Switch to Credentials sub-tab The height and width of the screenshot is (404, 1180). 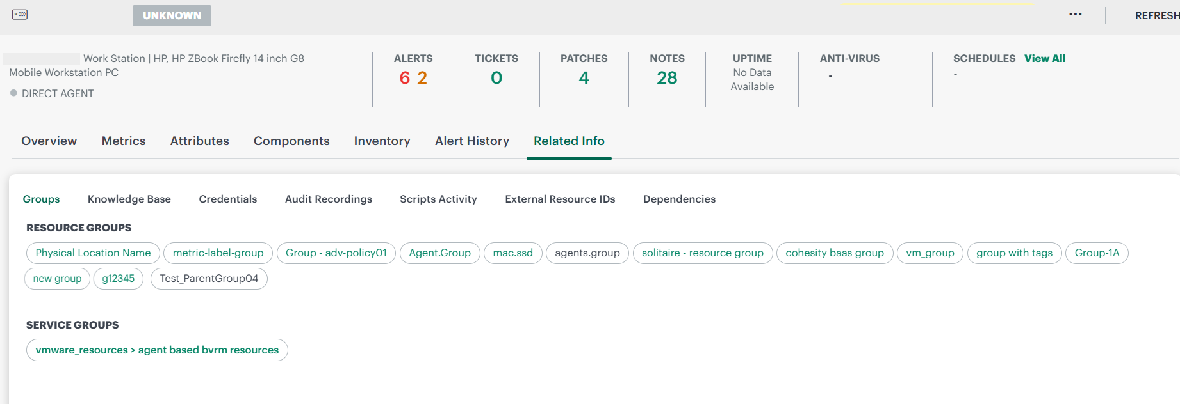(x=228, y=199)
